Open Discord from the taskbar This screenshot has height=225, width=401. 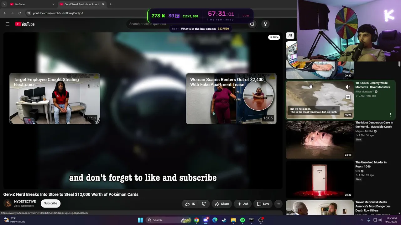click(x=206, y=220)
